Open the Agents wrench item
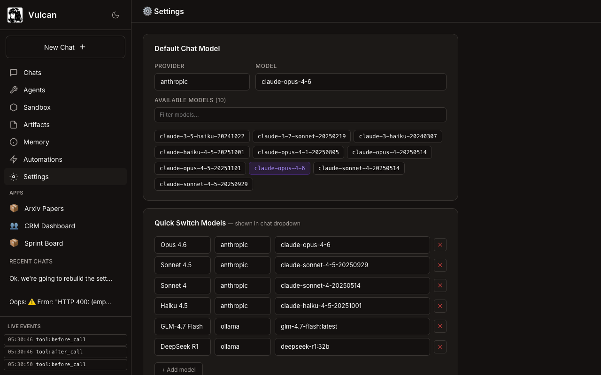This screenshot has height=375, width=601. [x=34, y=90]
